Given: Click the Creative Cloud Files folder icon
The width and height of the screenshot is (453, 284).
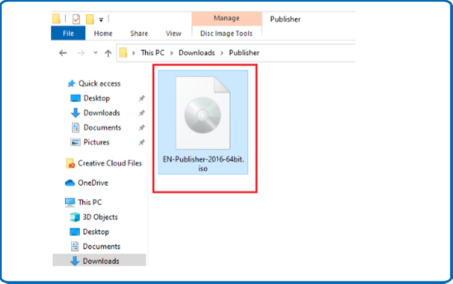Looking at the screenshot, I should 71,163.
